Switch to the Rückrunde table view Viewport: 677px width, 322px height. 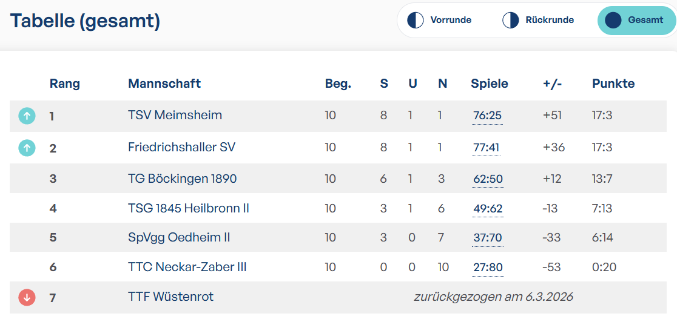[x=538, y=20]
